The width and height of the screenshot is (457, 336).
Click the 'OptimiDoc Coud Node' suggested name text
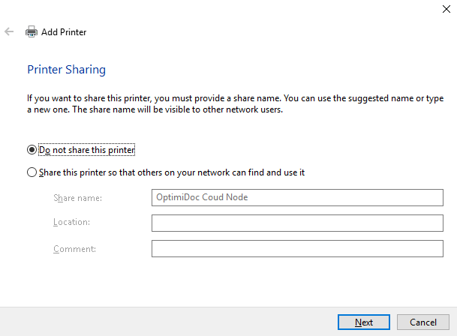tap(202, 197)
